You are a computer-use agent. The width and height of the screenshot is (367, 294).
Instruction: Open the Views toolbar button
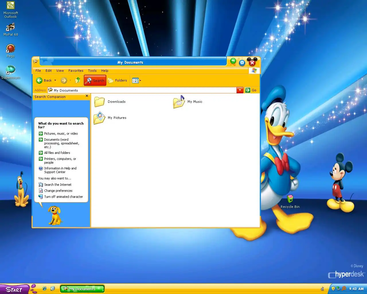coord(135,81)
